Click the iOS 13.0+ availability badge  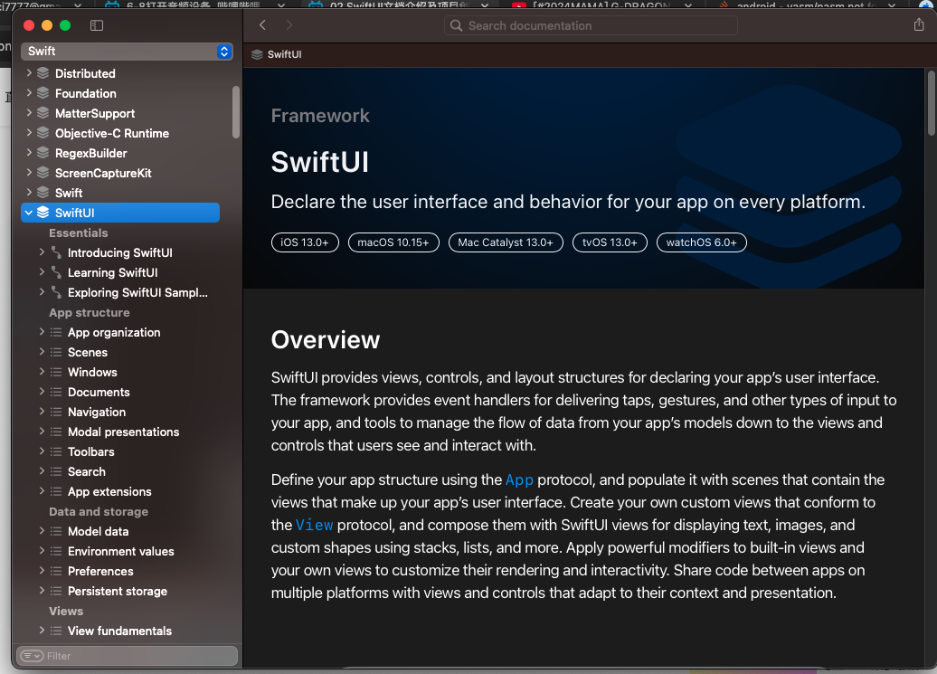point(305,242)
